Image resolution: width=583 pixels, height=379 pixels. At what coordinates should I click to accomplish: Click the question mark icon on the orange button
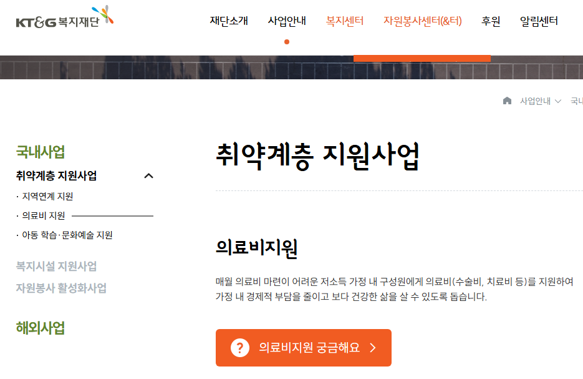click(x=240, y=348)
